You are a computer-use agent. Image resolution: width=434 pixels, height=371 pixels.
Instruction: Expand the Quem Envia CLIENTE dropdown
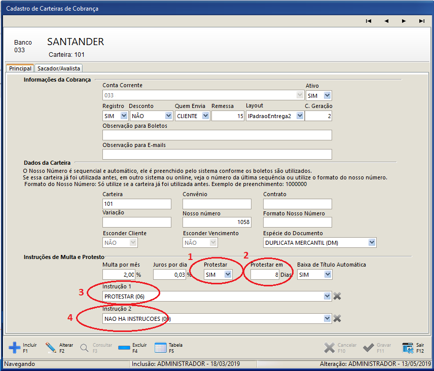click(x=205, y=116)
